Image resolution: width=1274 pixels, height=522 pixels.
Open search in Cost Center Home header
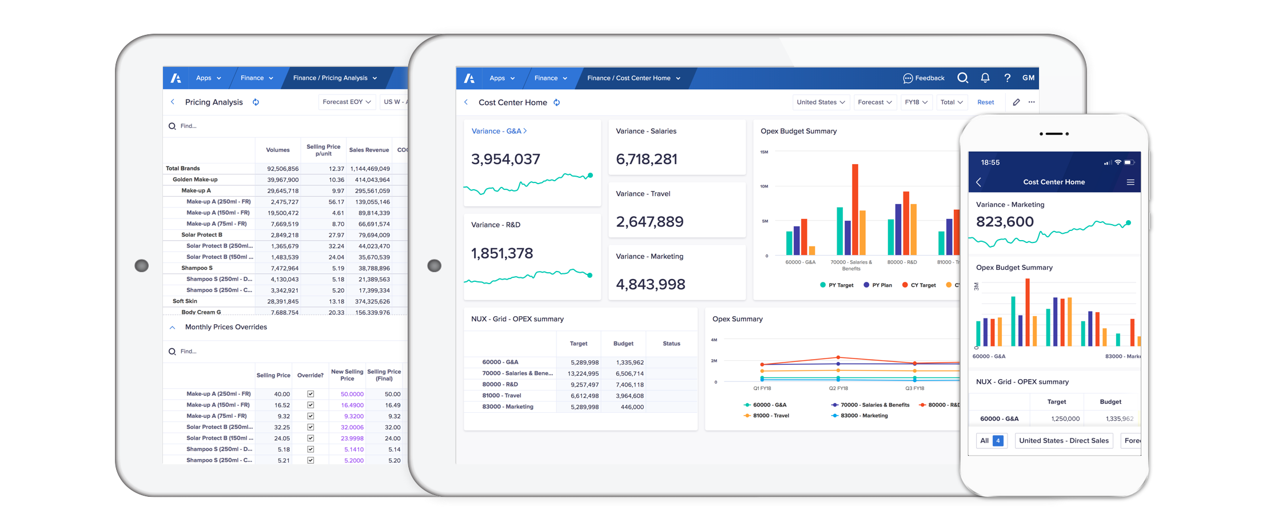(962, 78)
